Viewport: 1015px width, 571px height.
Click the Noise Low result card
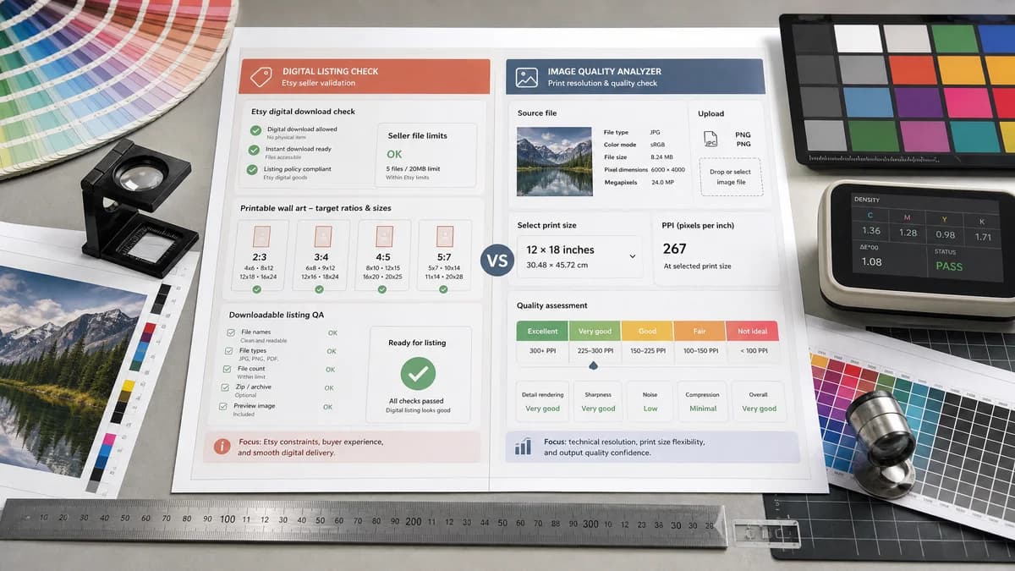tap(650, 402)
